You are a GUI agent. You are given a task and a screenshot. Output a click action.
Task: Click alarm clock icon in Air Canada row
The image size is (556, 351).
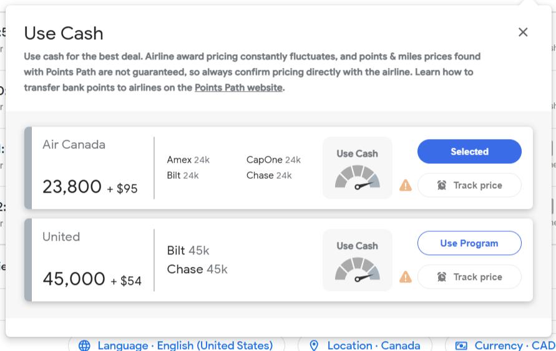(x=442, y=185)
